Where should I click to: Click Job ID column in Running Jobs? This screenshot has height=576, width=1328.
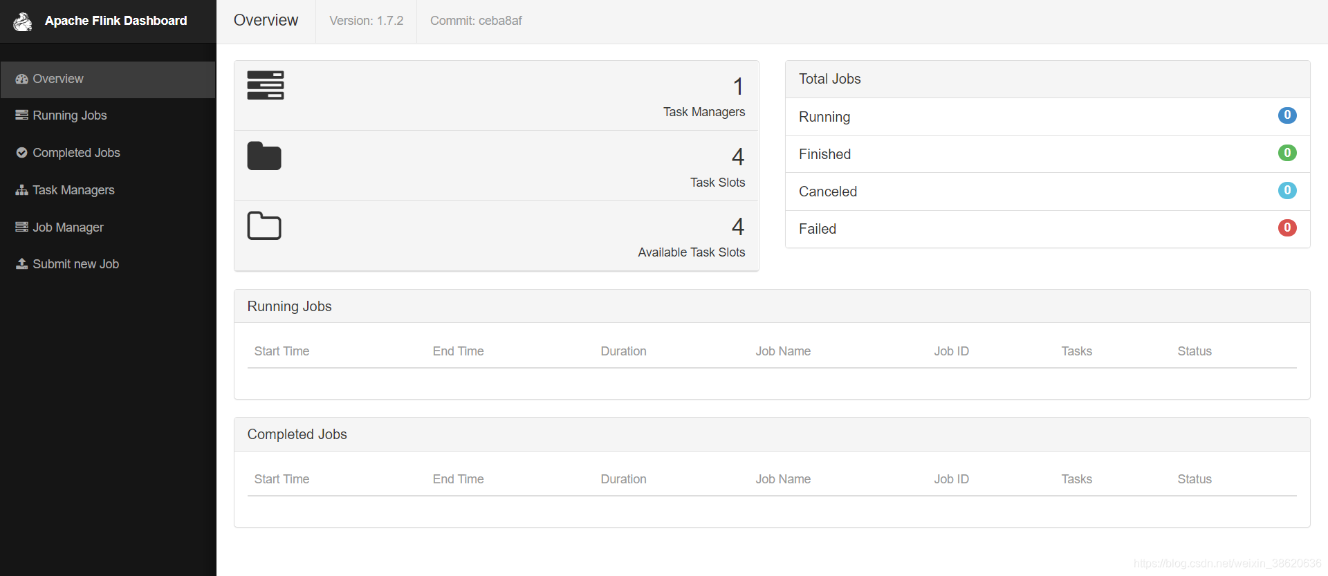coord(951,351)
